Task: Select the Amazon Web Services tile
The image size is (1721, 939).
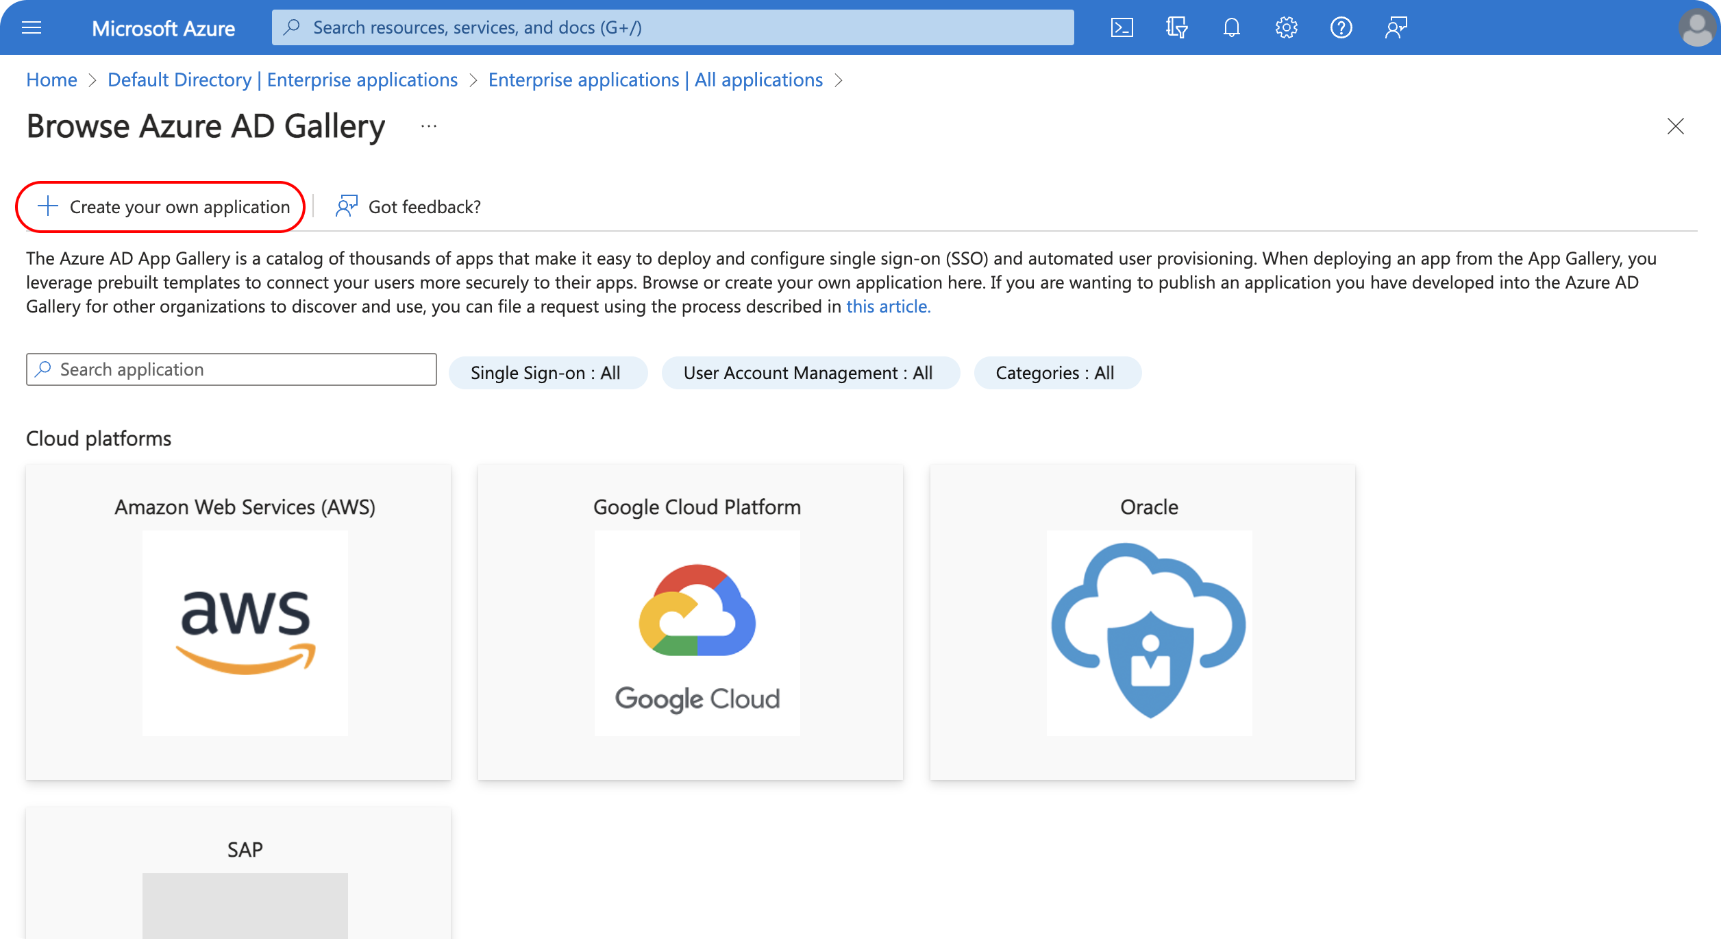Action: tap(238, 622)
